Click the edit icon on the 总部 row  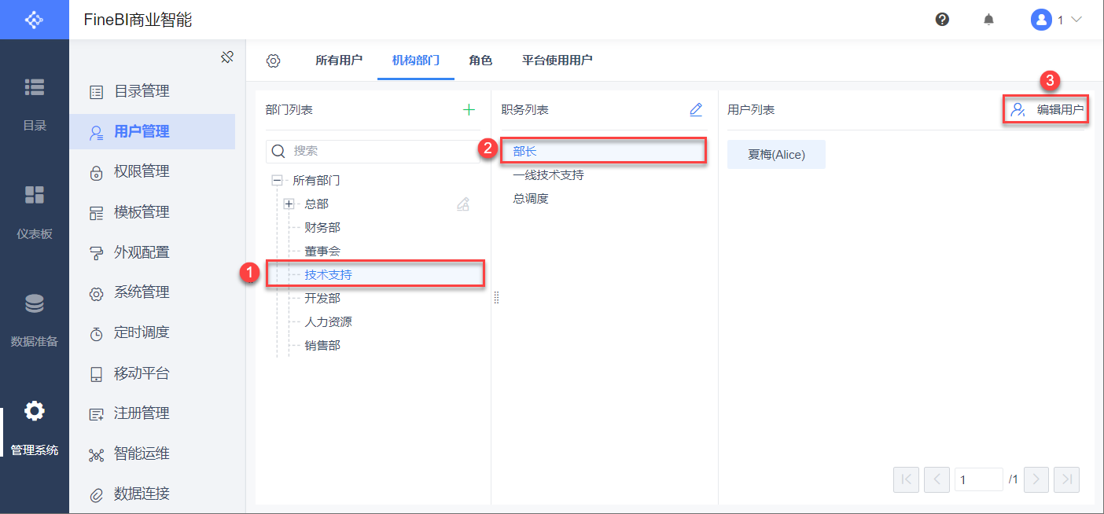point(463,204)
